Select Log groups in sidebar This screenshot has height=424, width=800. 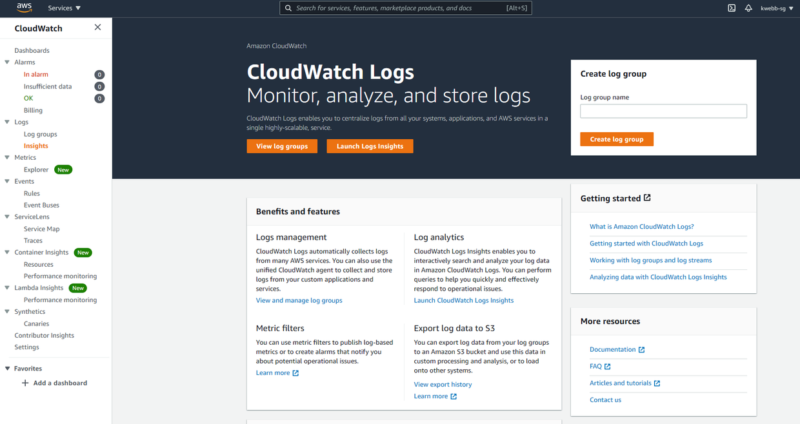point(41,134)
